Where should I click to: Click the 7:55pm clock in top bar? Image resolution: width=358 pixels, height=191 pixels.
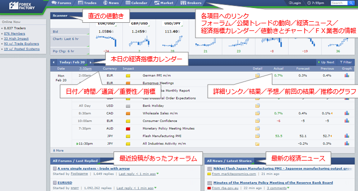(x=316, y=3)
